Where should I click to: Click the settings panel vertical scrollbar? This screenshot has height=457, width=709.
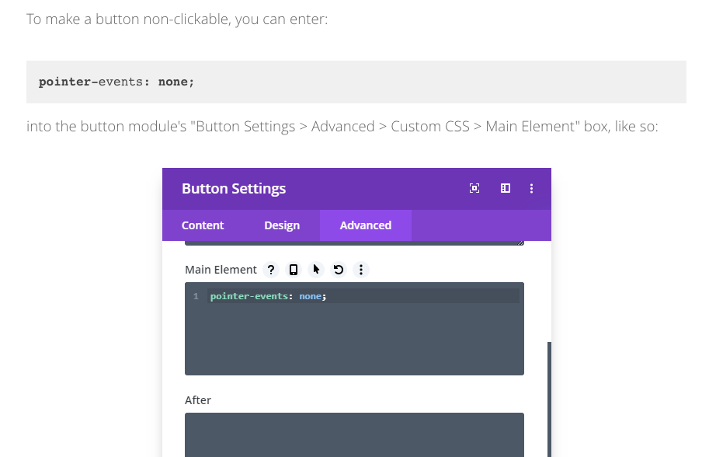pyautogui.click(x=549, y=396)
